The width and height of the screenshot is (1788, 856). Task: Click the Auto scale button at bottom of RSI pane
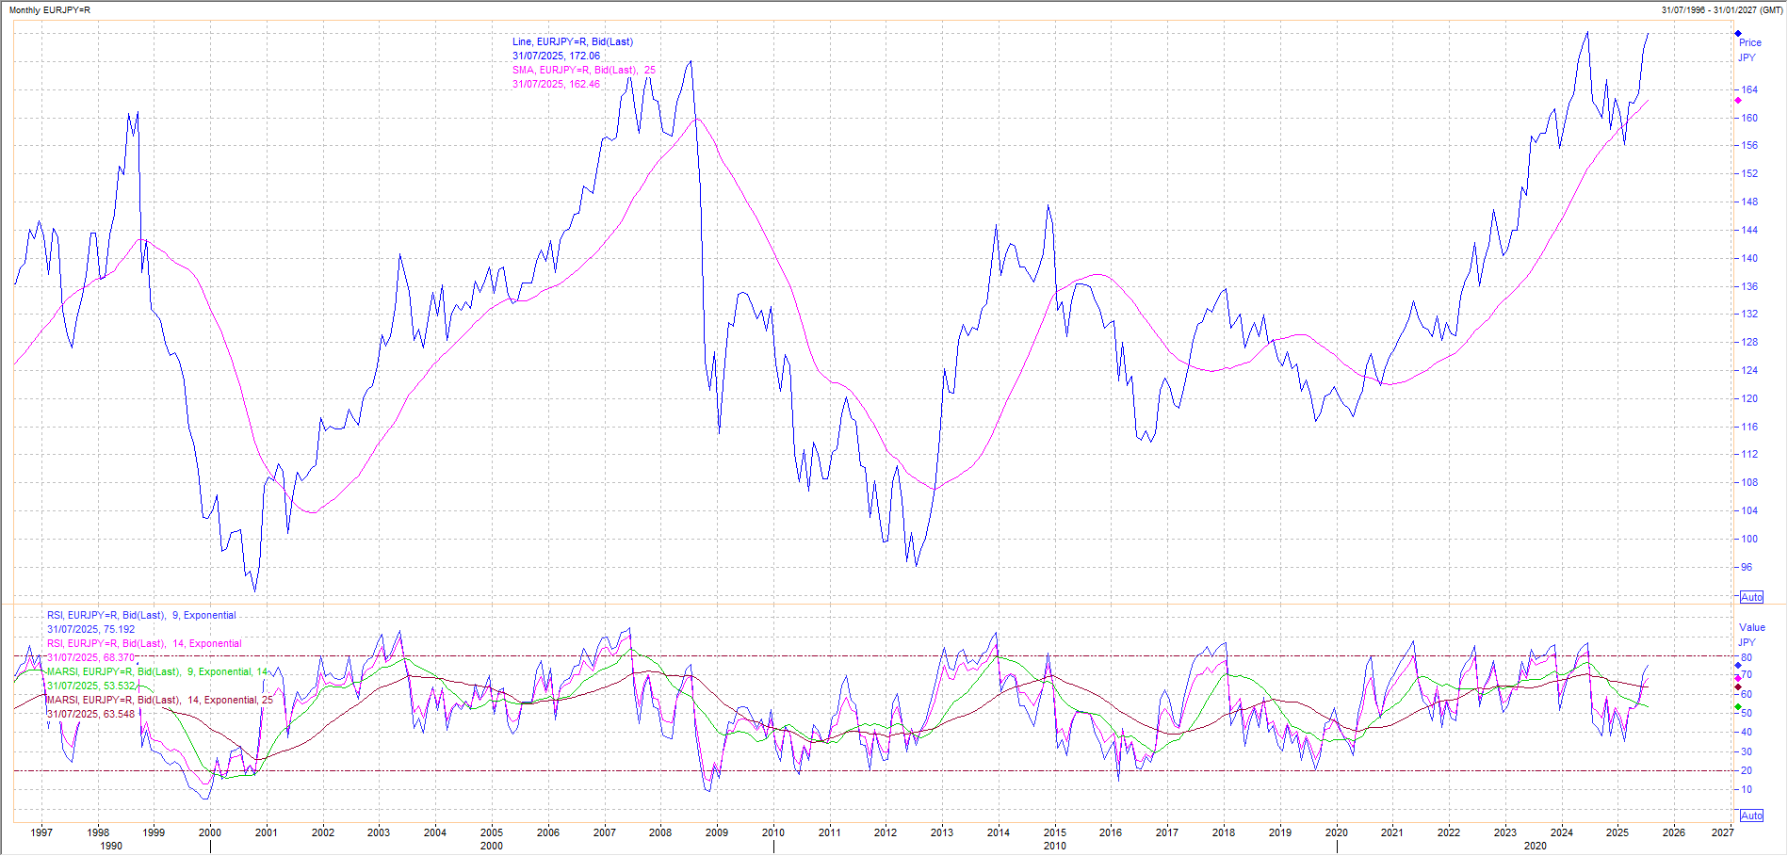coord(1751,816)
